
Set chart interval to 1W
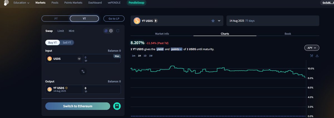pyautogui.click(x=151, y=56)
